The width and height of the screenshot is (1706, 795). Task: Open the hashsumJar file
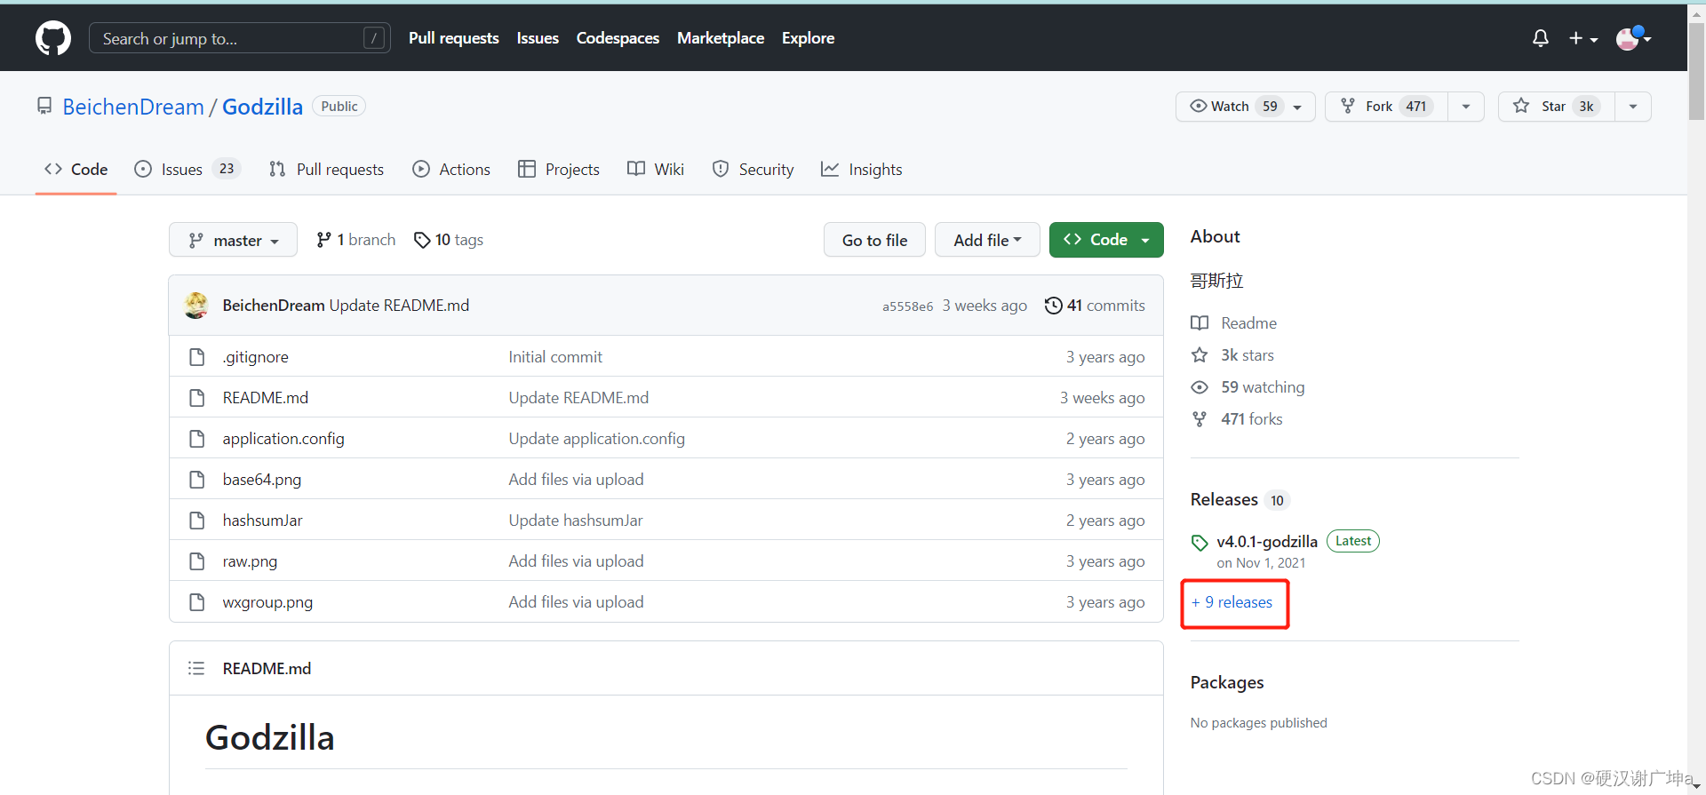[263, 521]
